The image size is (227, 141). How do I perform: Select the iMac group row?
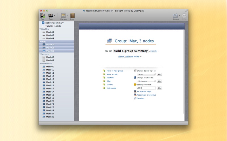click(56, 41)
